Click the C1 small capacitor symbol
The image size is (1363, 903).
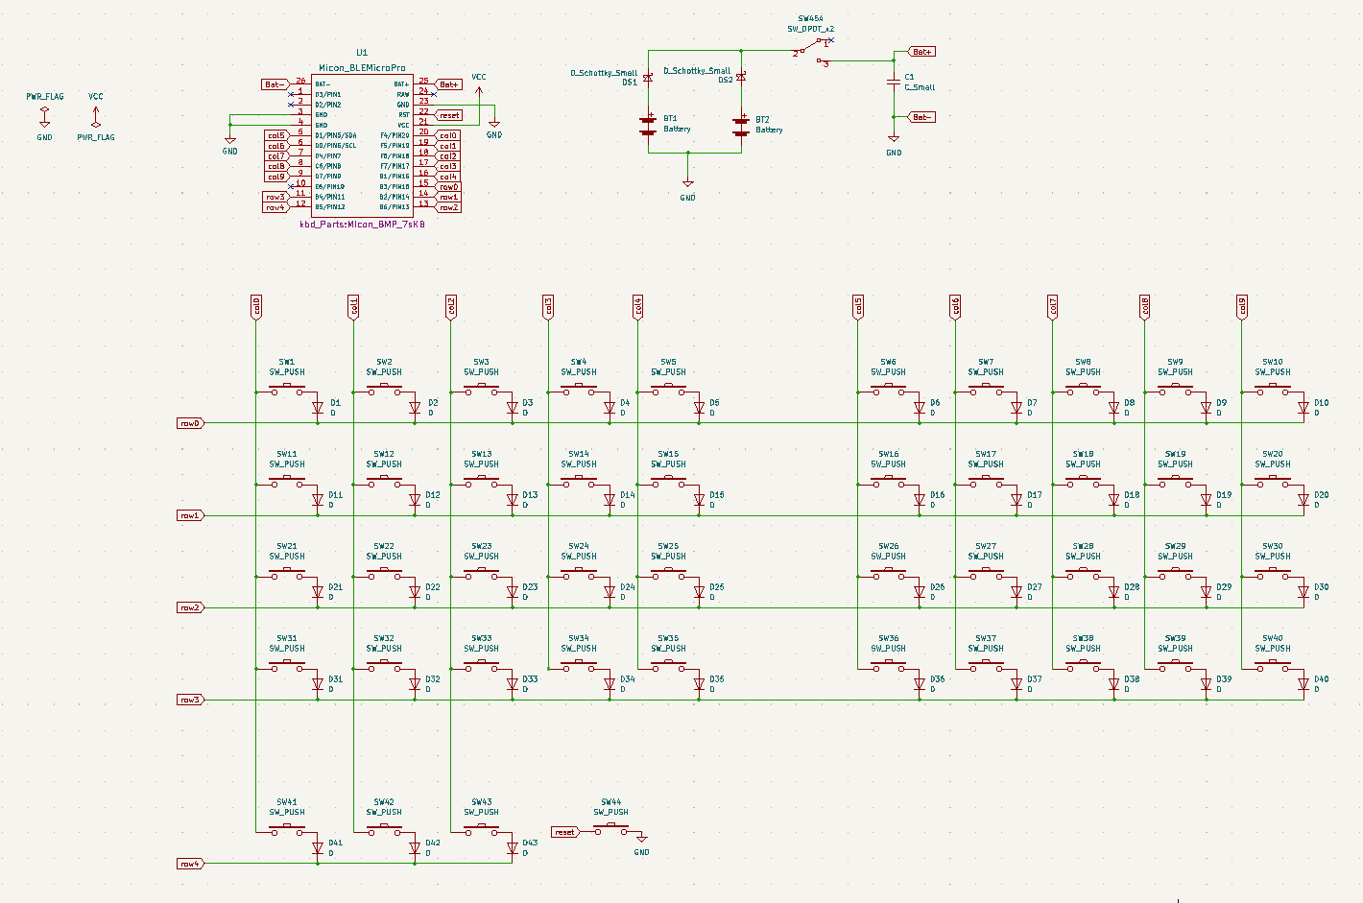coord(894,83)
